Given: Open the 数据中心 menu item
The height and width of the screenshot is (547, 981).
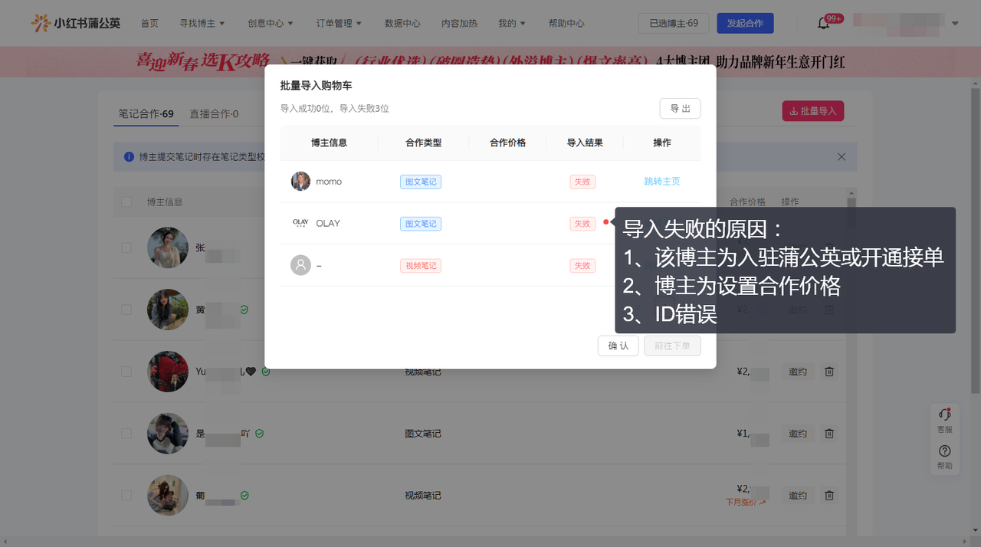Looking at the screenshot, I should point(402,23).
